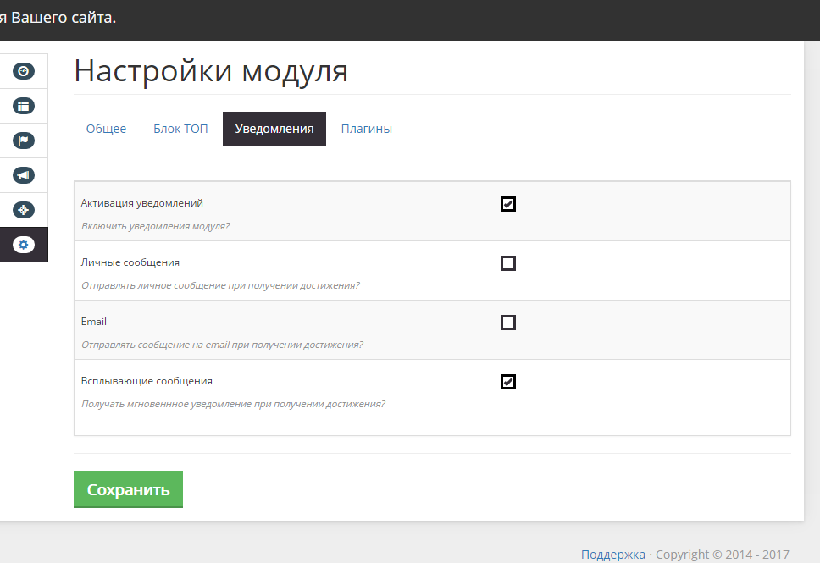The height and width of the screenshot is (563, 820).
Task: Check the Email notification checkbox
Action: (x=508, y=323)
